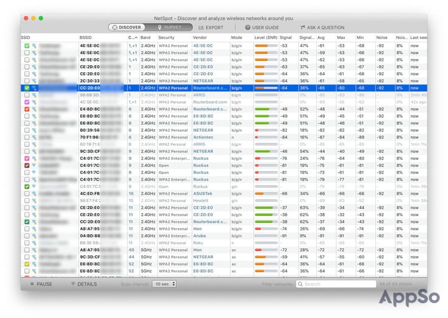Click the Aruba vendor cell
The width and height of the screenshot is (448, 318).
click(200, 236)
